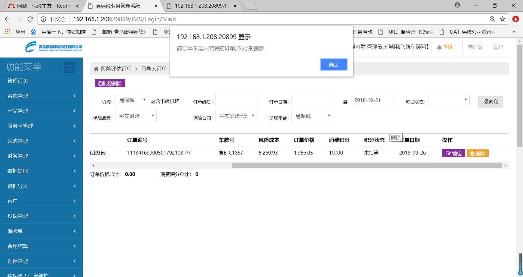Image resolution: width=523 pixels, height=277 pixels.
Task: Click the home icon in breadcrumb
Action: pos(96,69)
